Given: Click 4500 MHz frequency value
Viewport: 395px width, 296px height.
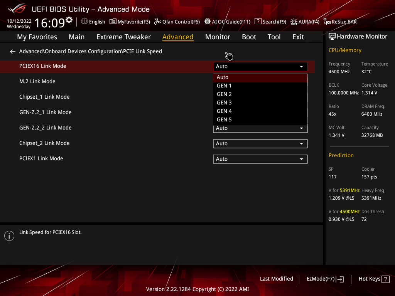Looking at the screenshot, I should (339, 72).
